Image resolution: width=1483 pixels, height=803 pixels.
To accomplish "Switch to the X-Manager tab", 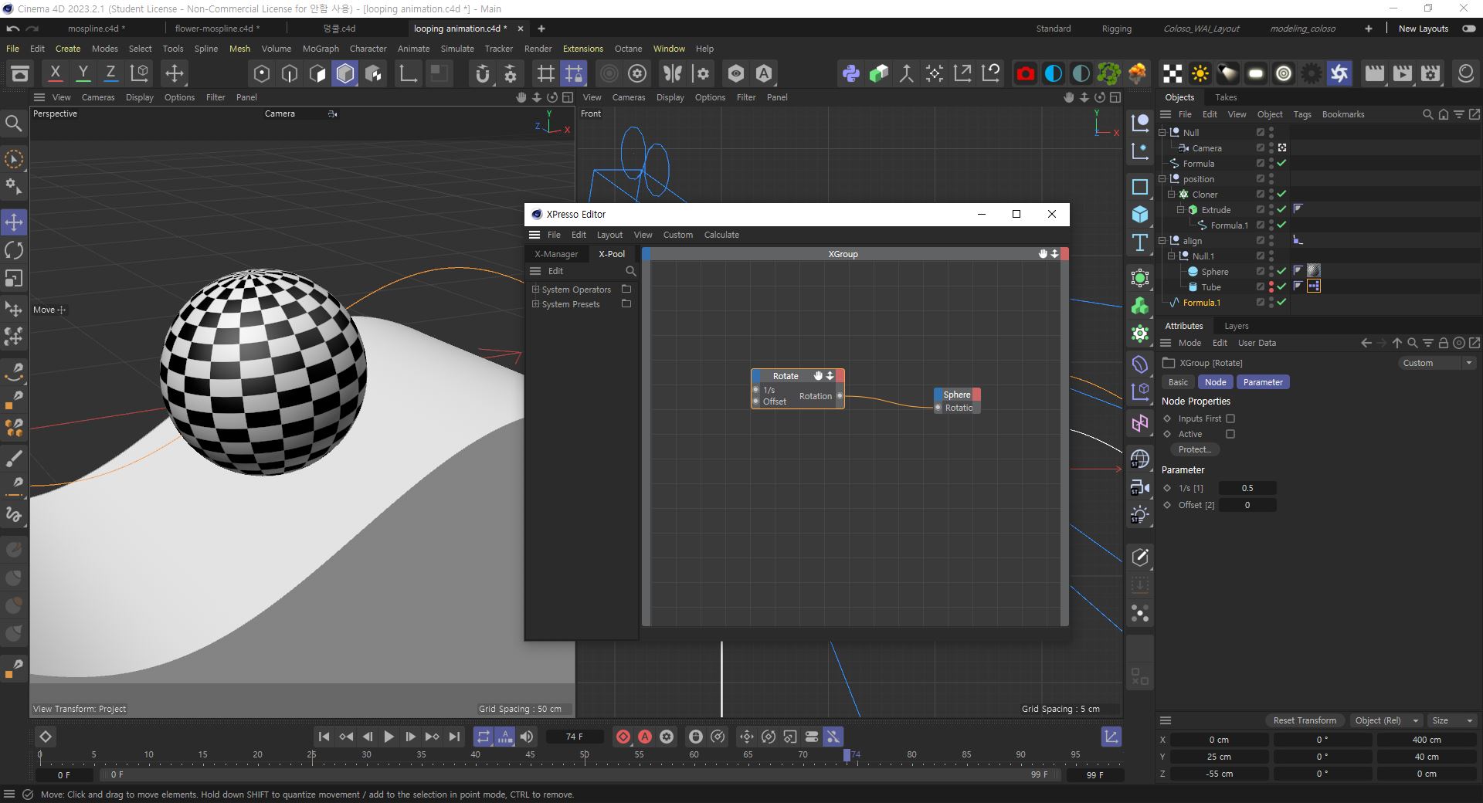I will 556,254.
